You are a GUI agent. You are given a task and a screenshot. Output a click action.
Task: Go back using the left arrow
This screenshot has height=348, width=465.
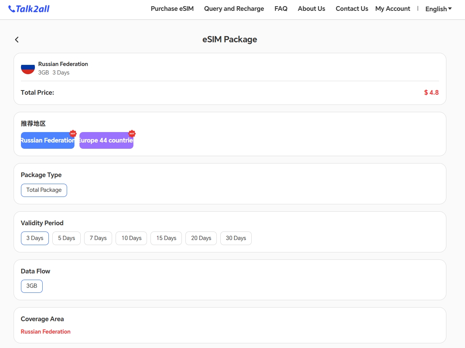[17, 40]
